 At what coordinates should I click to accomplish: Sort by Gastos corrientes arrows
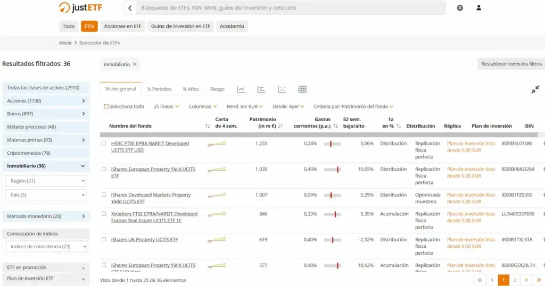(x=335, y=126)
